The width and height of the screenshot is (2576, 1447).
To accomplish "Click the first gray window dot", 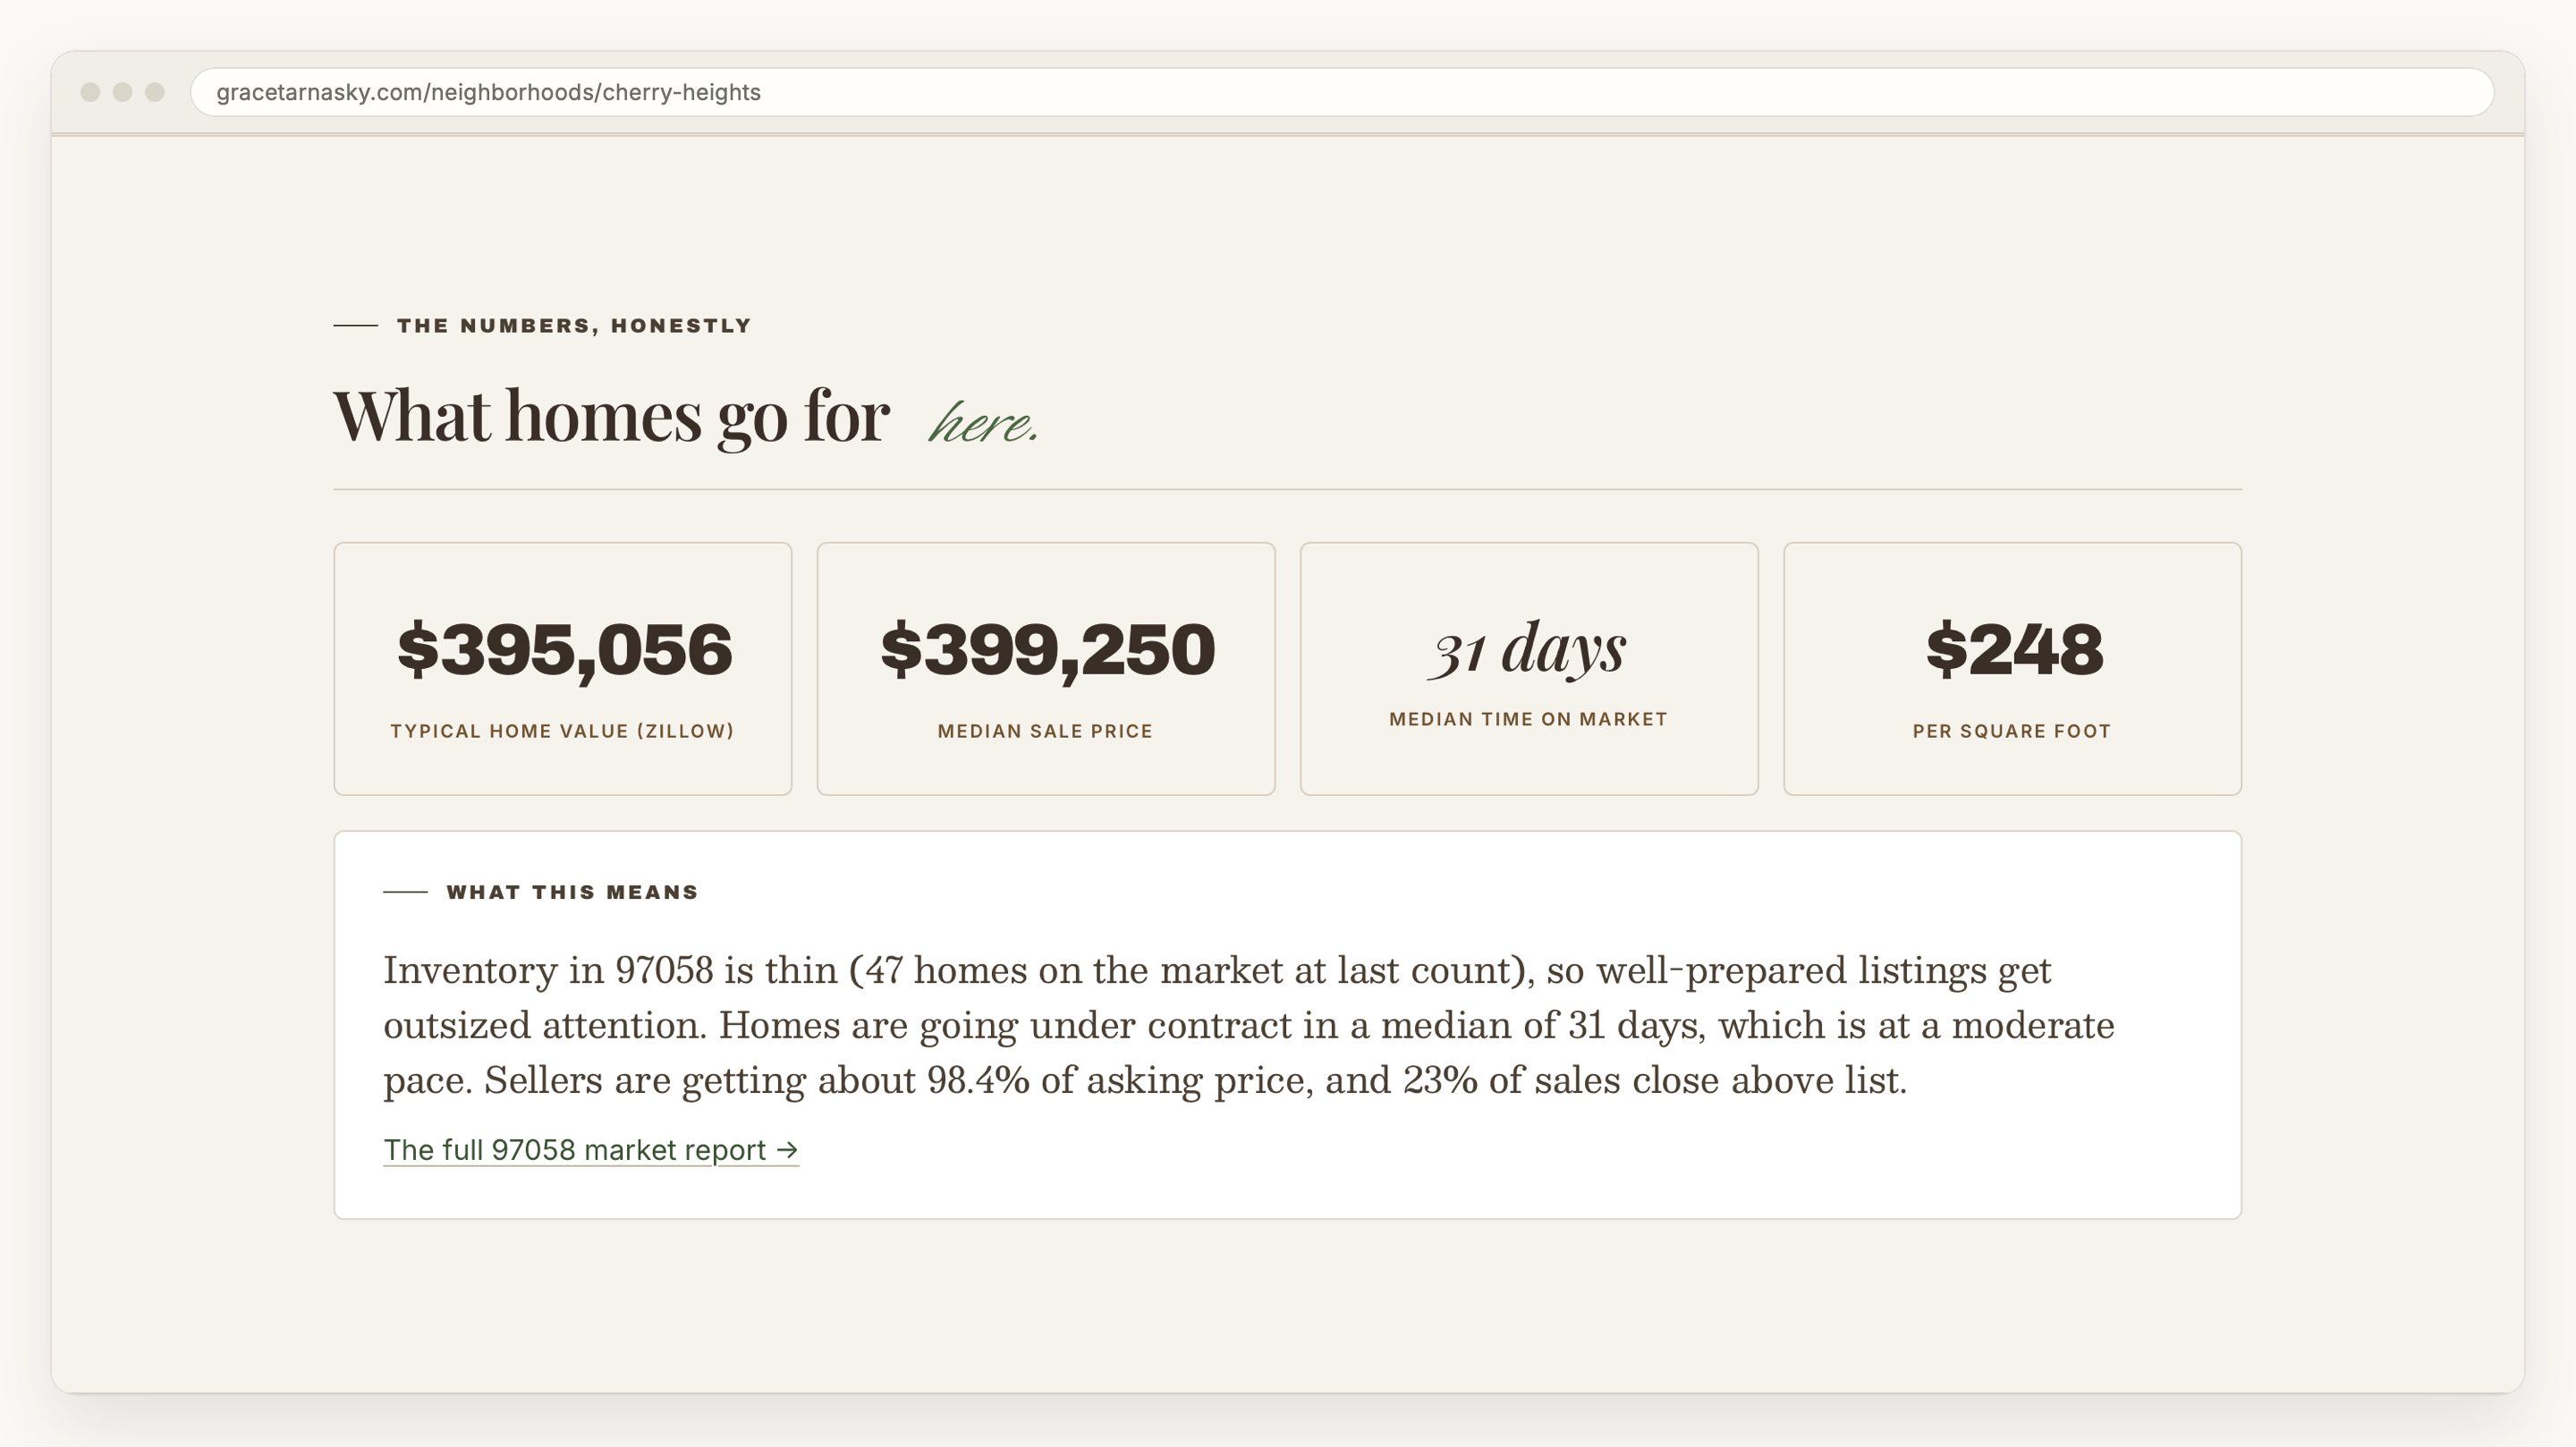I will (90, 92).
